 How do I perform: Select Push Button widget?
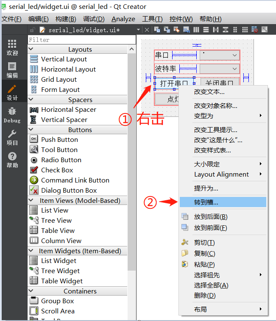click(54, 140)
